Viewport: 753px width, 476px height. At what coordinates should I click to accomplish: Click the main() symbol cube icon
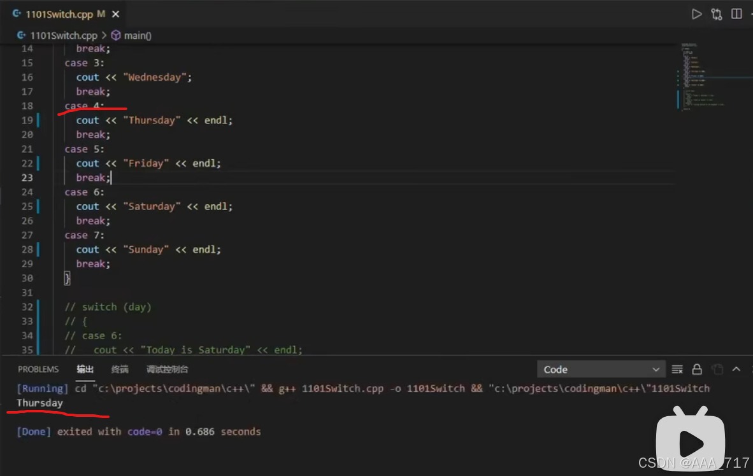click(x=116, y=36)
